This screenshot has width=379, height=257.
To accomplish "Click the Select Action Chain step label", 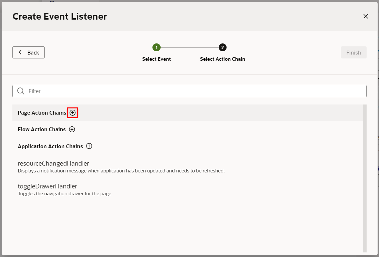I will (x=222, y=59).
